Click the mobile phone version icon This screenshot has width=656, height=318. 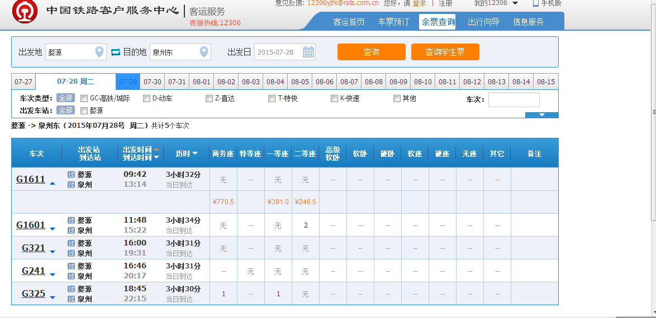(535, 3)
